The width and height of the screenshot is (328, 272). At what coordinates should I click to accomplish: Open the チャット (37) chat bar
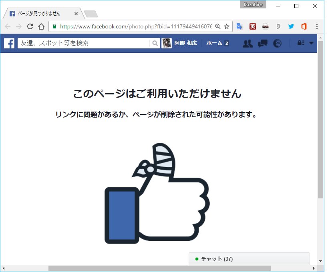tap(250, 259)
